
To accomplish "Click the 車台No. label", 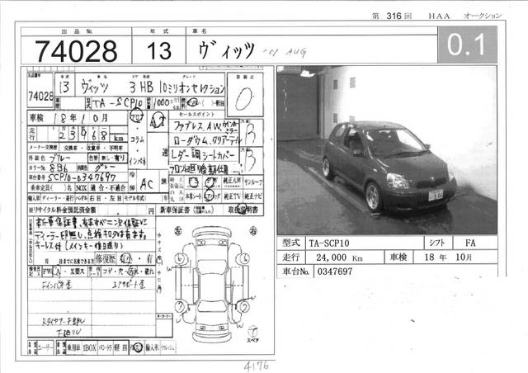I will [295, 271].
